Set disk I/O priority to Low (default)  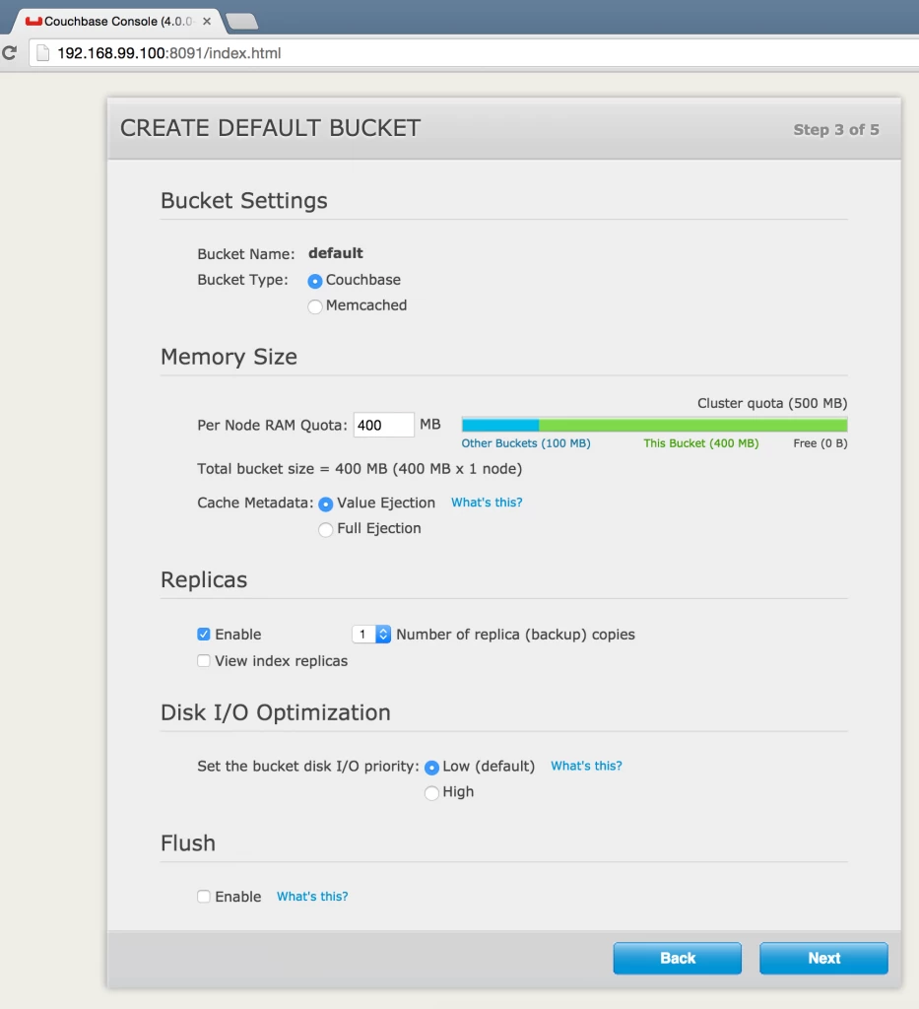(x=431, y=767)
